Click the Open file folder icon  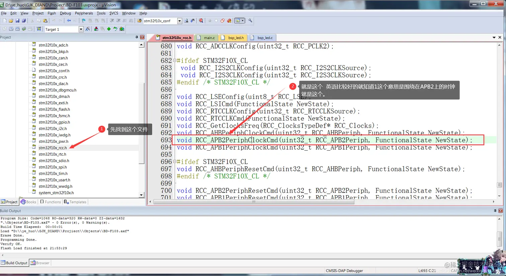pos(11,21)
